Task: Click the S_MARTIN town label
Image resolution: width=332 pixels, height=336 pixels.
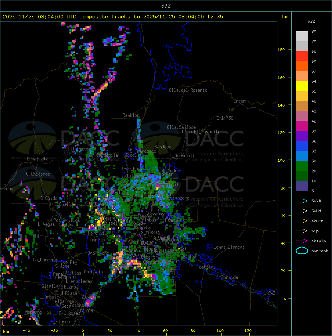Action: tap(150, 233)
